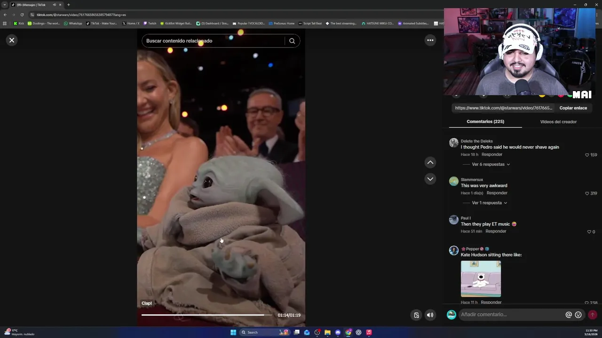Viewport: 602px width, 338px height.
Task: Open the GIF sticker in Pepper's comment
Action: [481, 279]
